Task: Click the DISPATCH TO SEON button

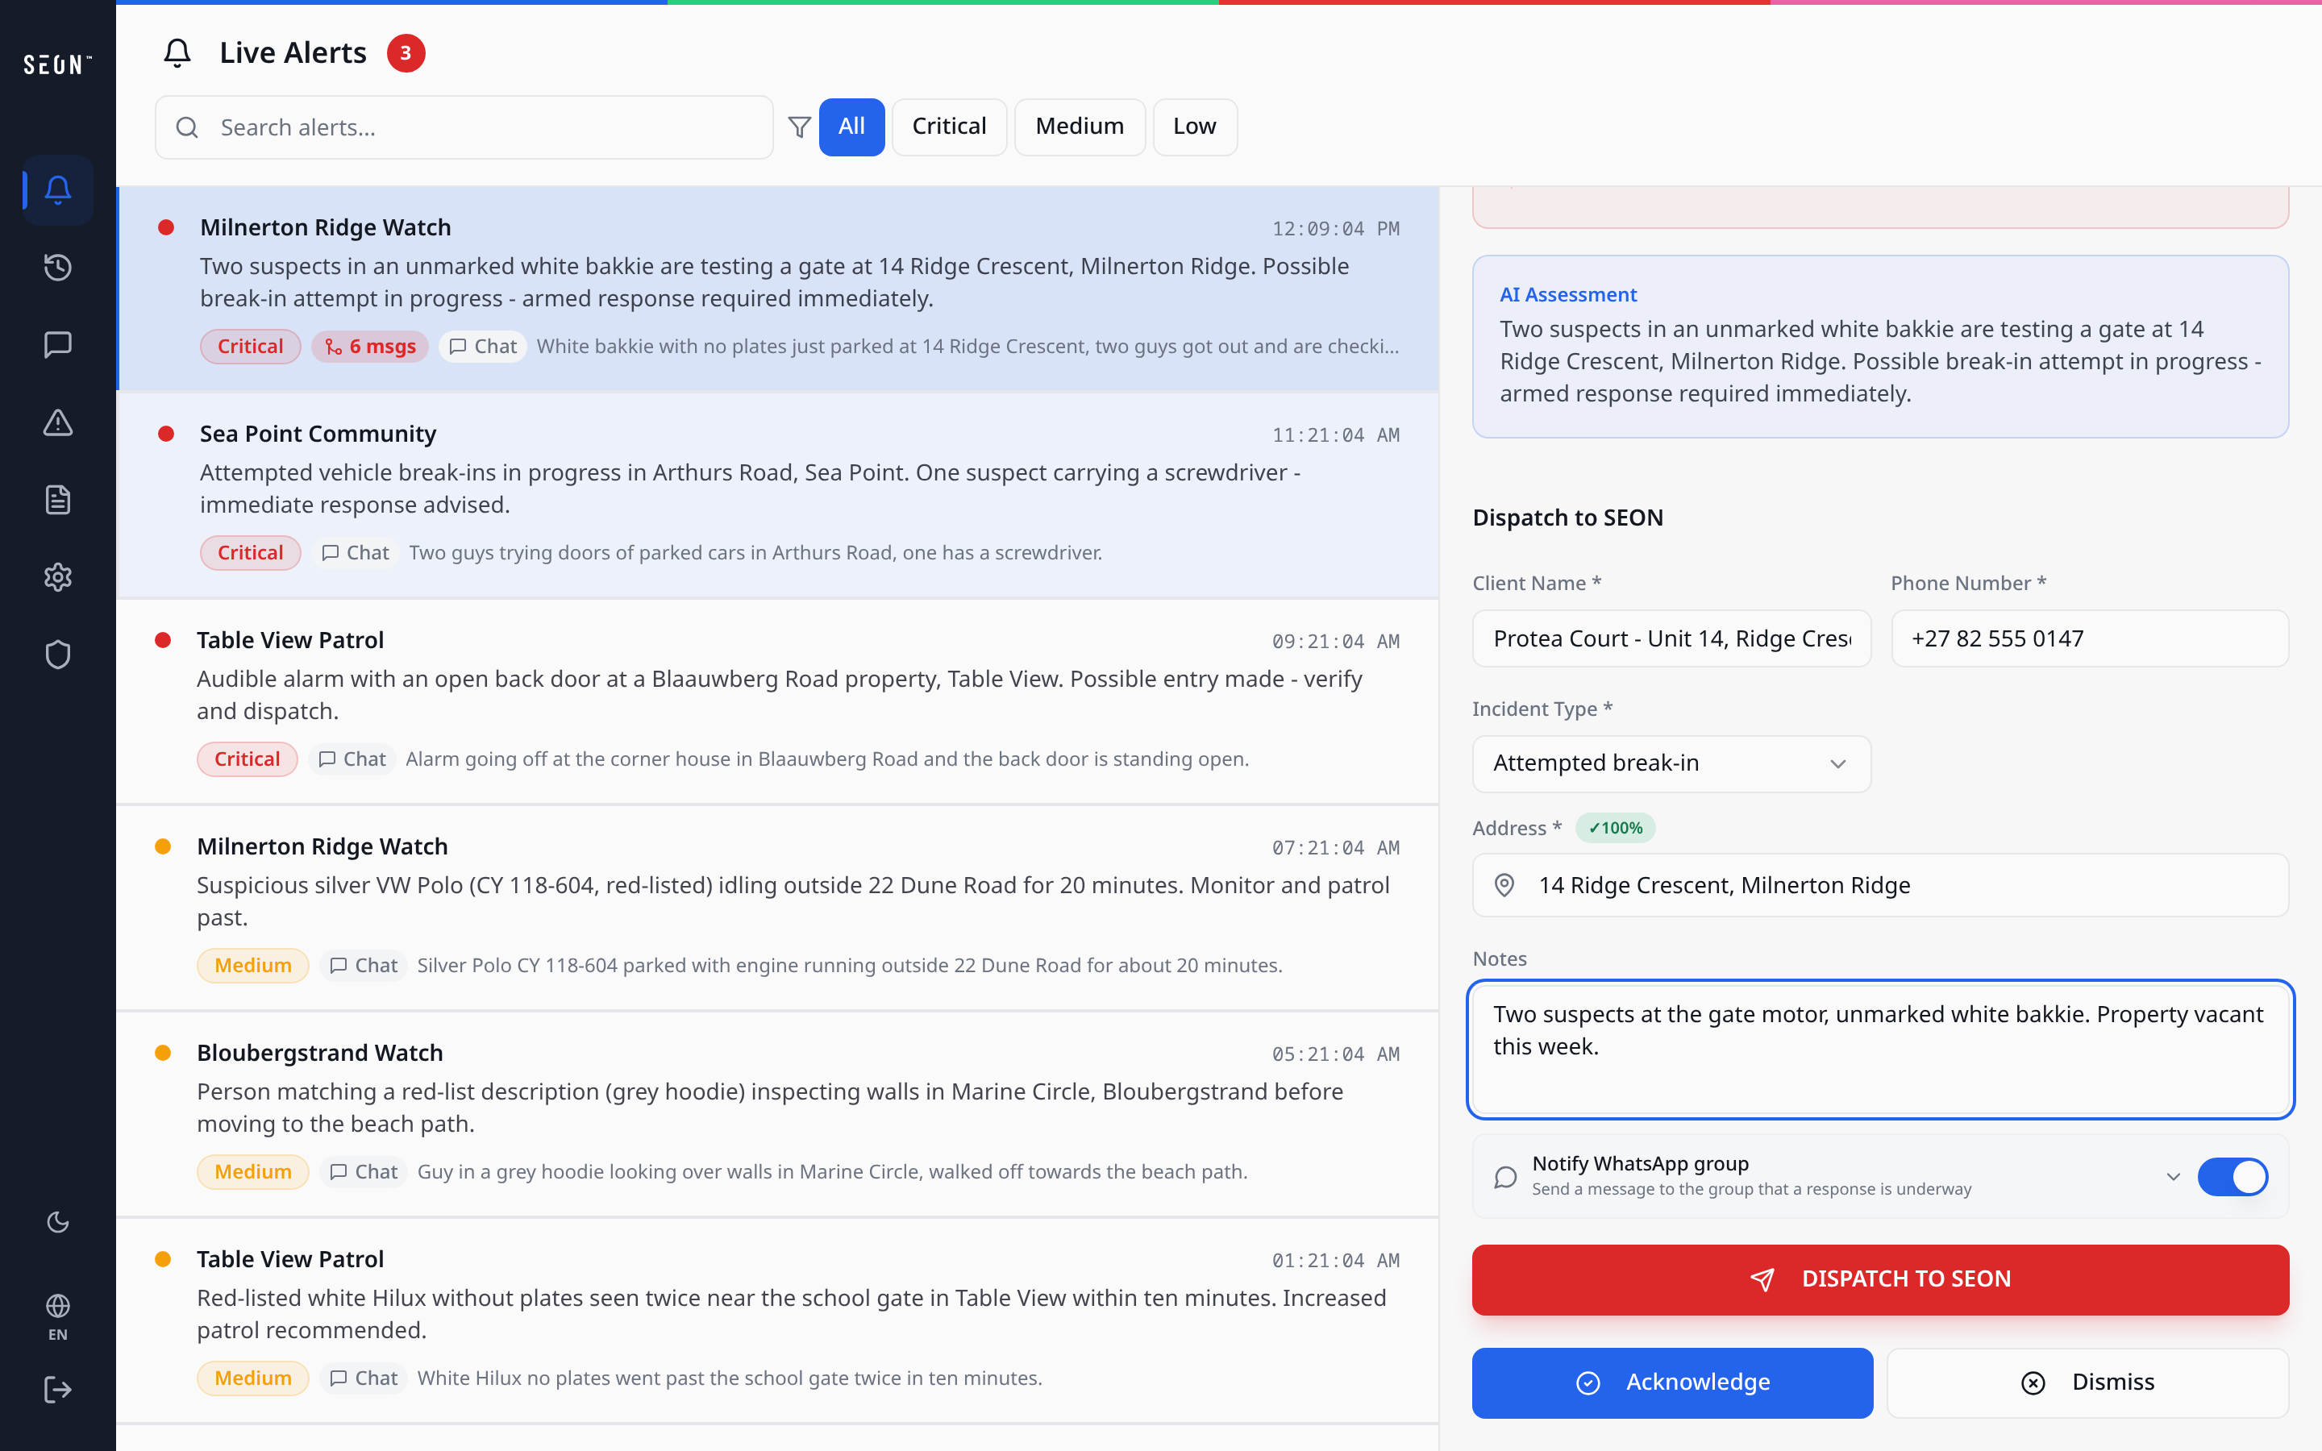Action: [1881, 1280]
